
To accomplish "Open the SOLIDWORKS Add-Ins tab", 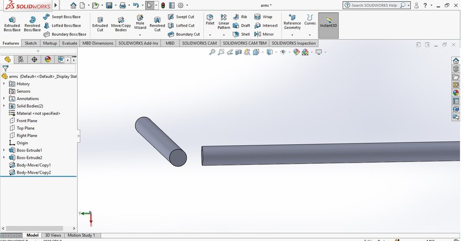I will (138, 43).
